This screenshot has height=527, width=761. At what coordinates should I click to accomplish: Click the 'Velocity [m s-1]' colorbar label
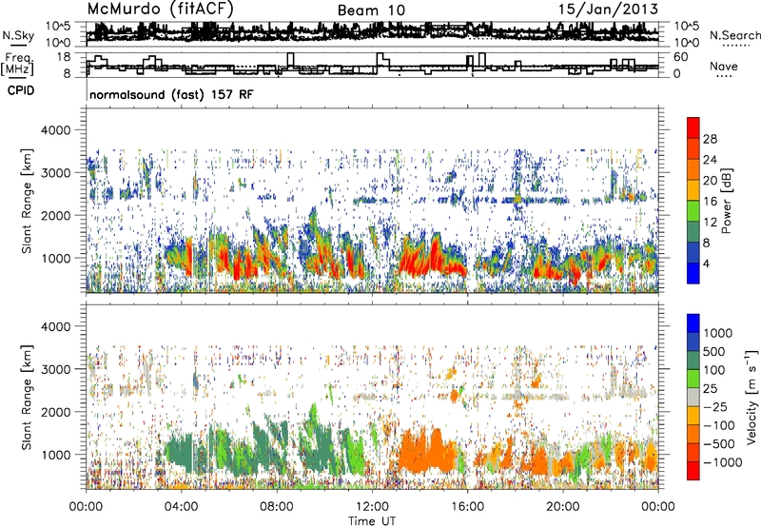coord(751,397)
